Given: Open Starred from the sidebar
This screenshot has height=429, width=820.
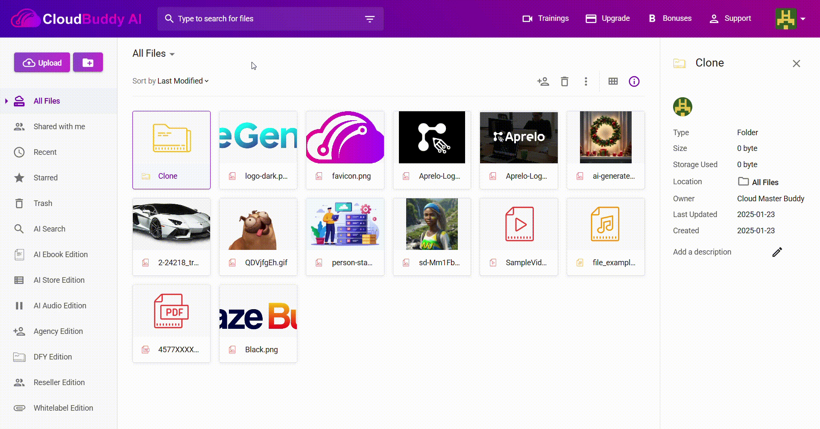Looking at the screenshot, I should (45, 177).
